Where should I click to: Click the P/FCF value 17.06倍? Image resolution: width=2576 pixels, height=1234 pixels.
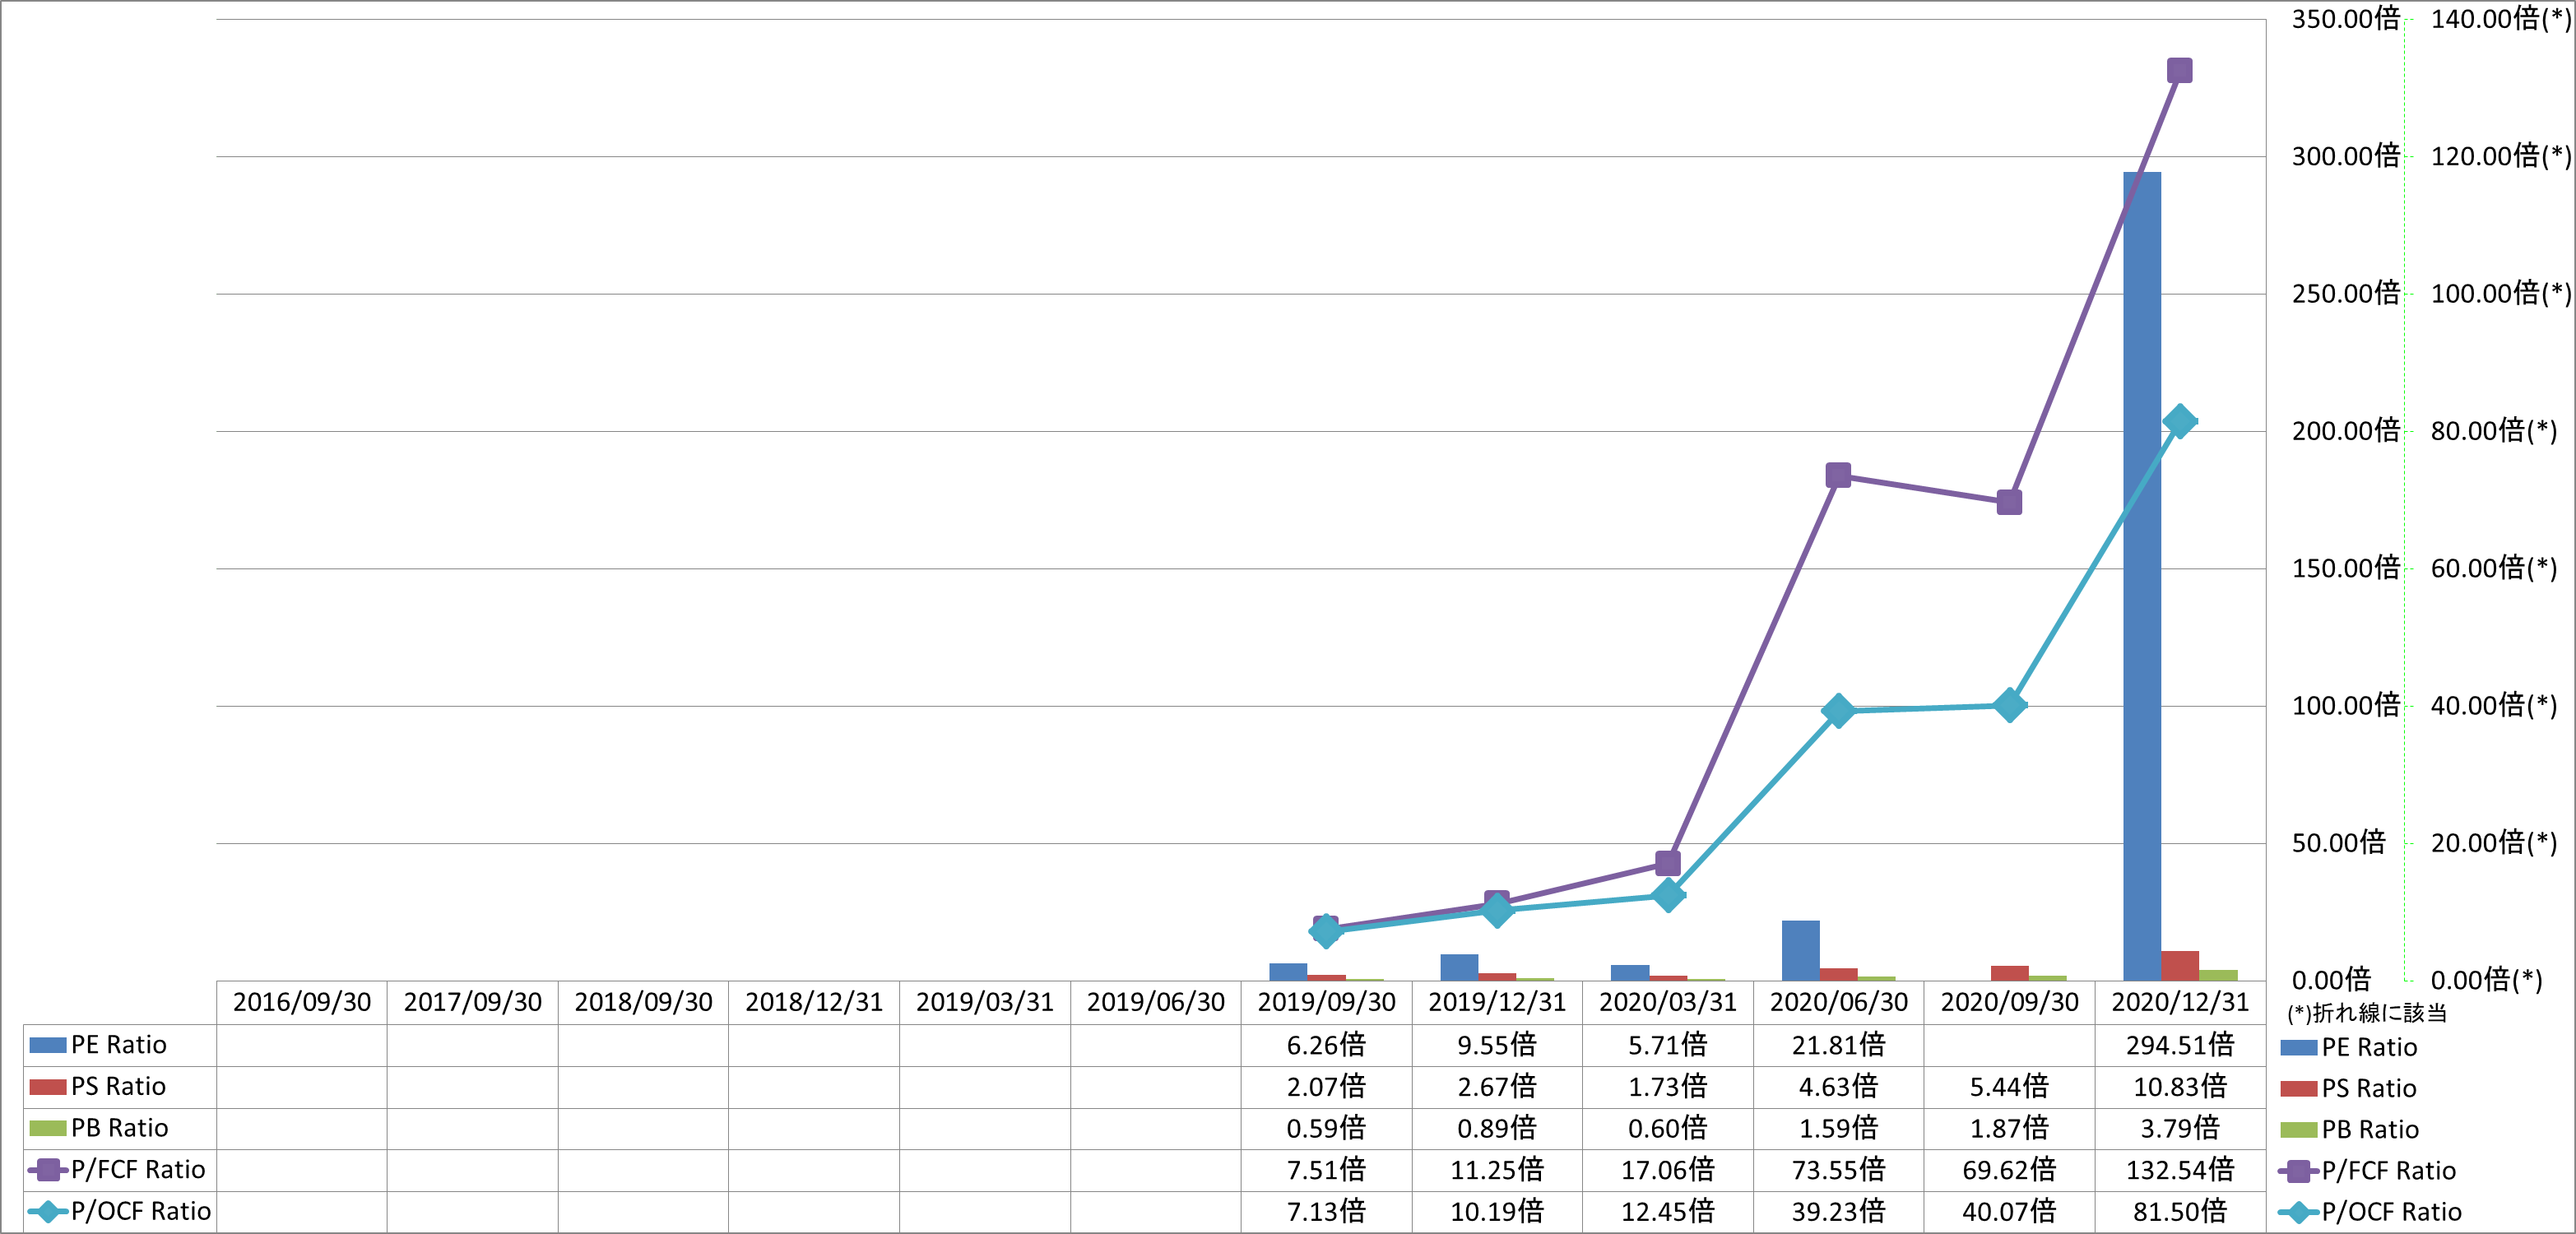pos(1668,1170)
